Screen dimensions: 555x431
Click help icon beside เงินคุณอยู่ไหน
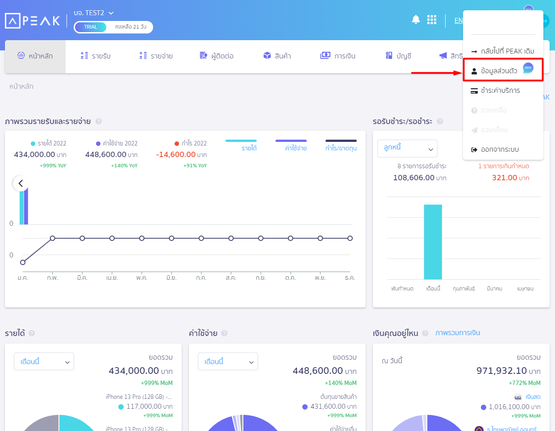click(x=425, y=333)
